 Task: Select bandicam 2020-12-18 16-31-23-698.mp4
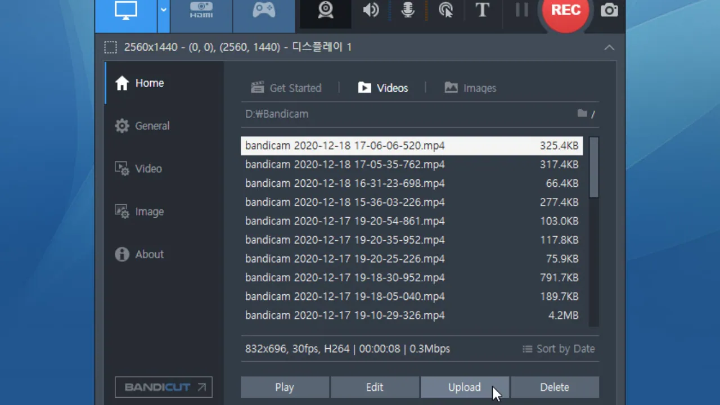412,183
